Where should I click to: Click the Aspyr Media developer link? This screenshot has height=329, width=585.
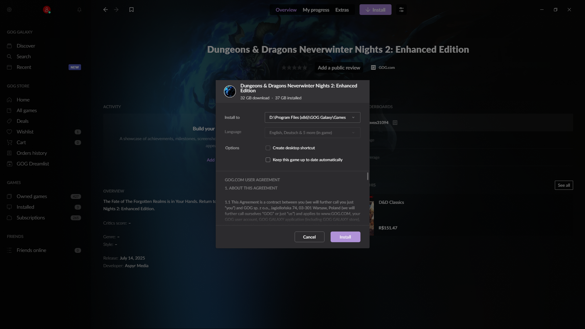click(136, 266)
